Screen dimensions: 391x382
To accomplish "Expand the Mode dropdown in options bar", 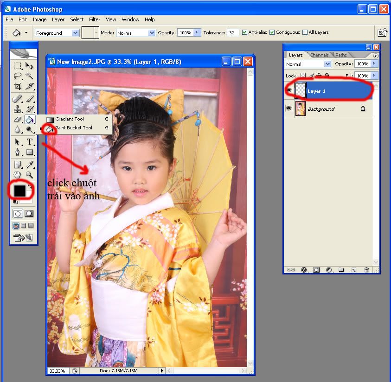I will click(152, 33).
